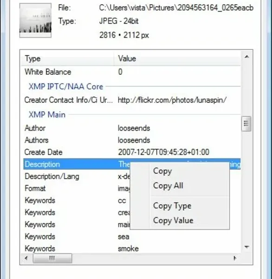Click the horizontal scrollbar left arrow
The width and height of the screenshot is (272, 279).
26,258
